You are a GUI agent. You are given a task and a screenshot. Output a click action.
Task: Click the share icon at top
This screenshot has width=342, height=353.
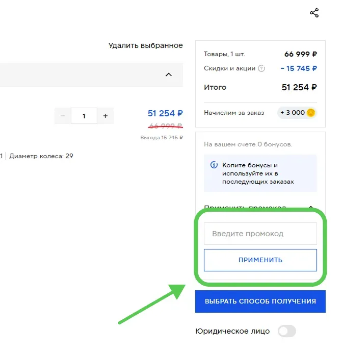click(314, 13)
